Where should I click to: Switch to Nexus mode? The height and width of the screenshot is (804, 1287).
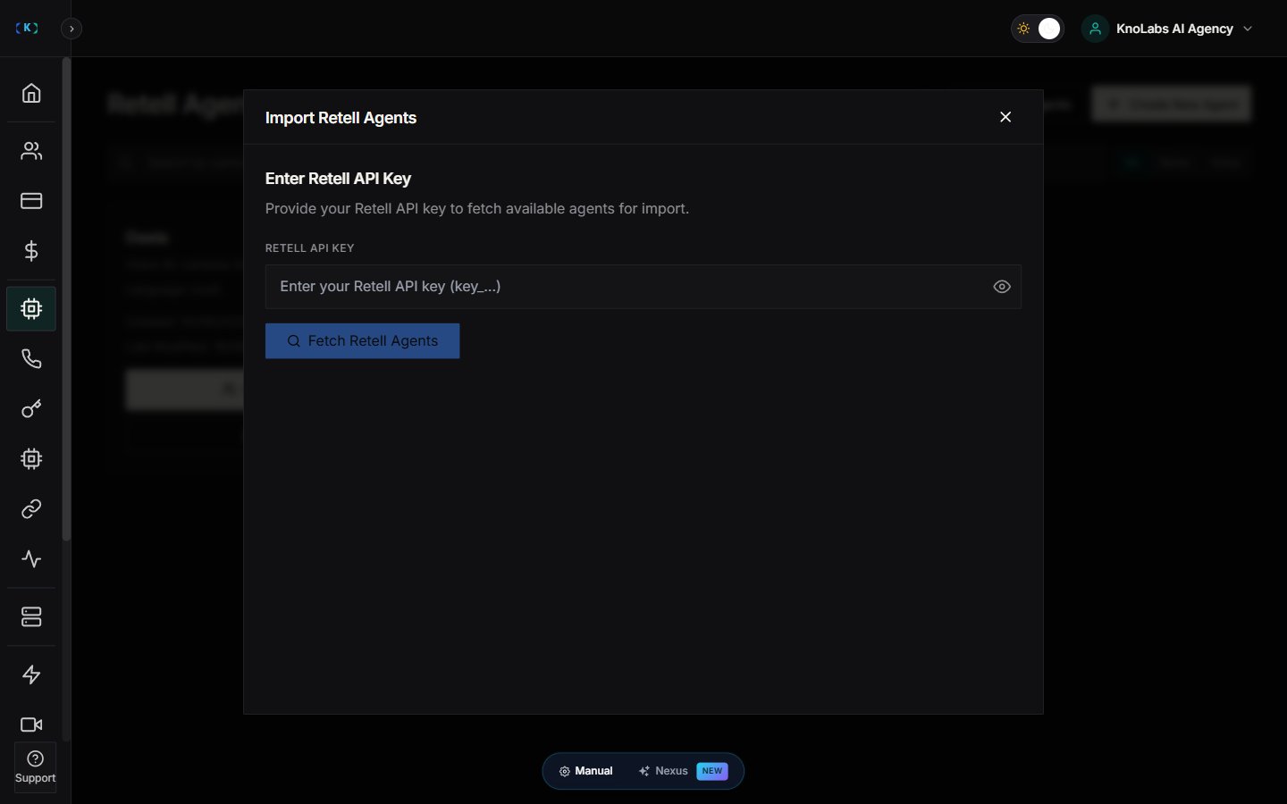pyautogui.click(x=684, y=771)
